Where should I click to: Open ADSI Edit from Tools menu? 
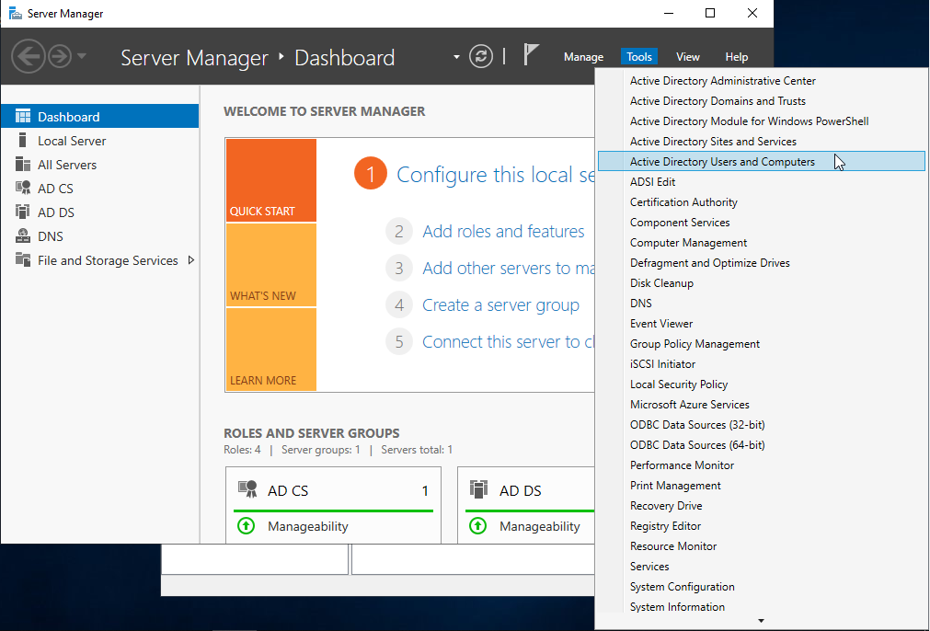[x=761, y=181]
